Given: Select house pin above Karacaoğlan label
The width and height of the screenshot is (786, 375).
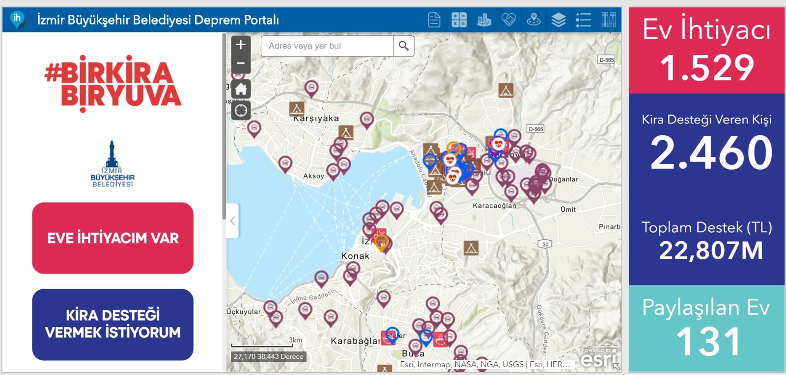Looking at the screenshot, I should click(x=511, y=192).
